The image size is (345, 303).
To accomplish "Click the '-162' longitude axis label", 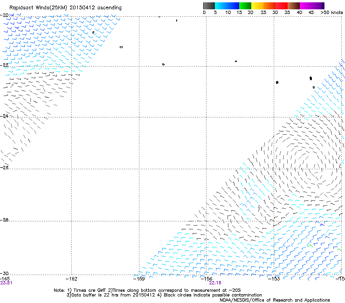I will (x=71, y=279).
